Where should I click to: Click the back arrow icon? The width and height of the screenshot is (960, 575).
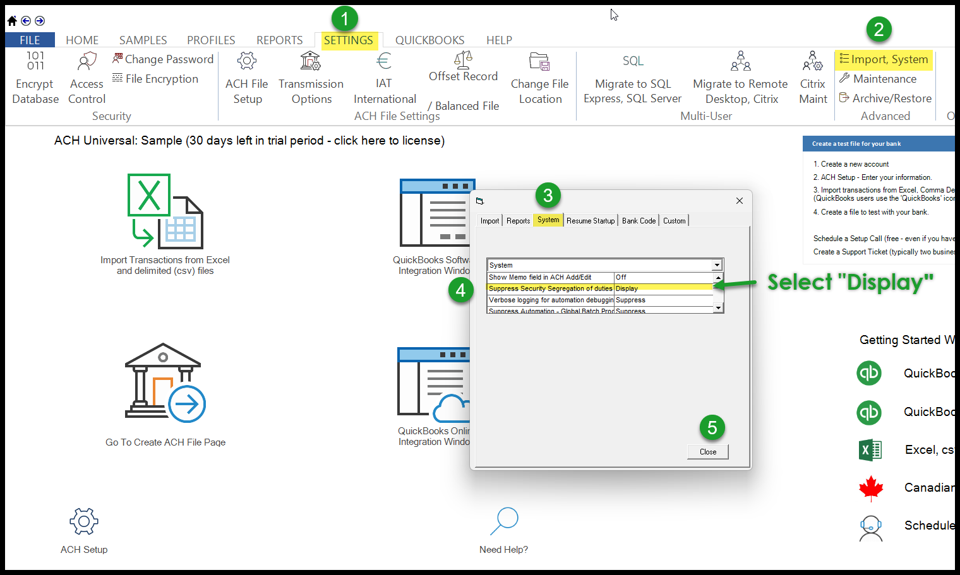[26, 21]
